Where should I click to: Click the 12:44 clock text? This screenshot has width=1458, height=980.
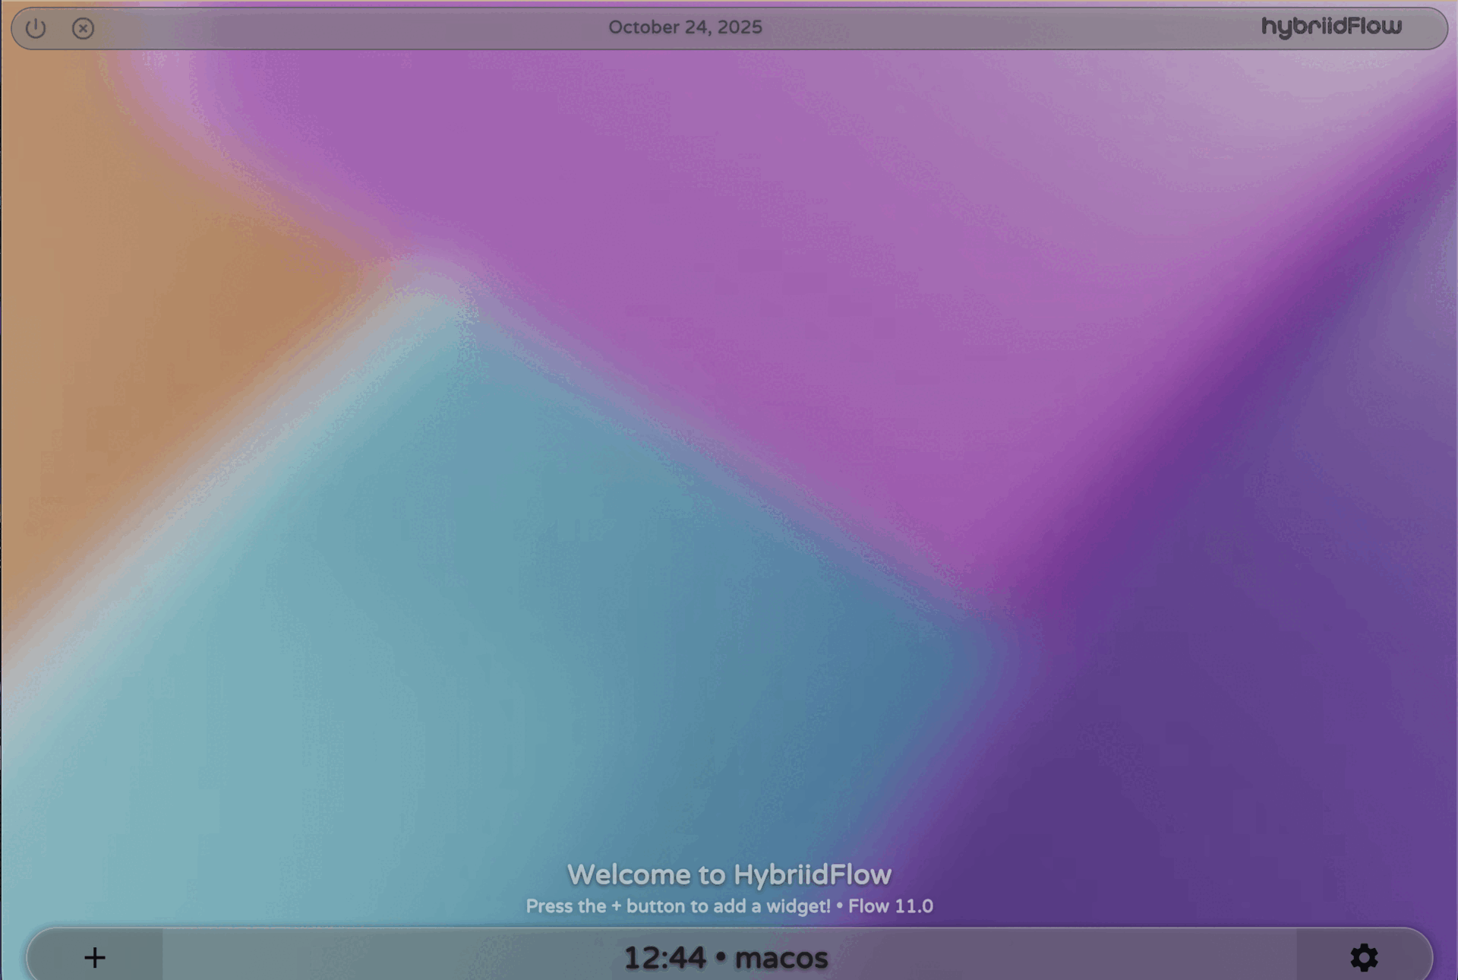click(x=664, y=958)
